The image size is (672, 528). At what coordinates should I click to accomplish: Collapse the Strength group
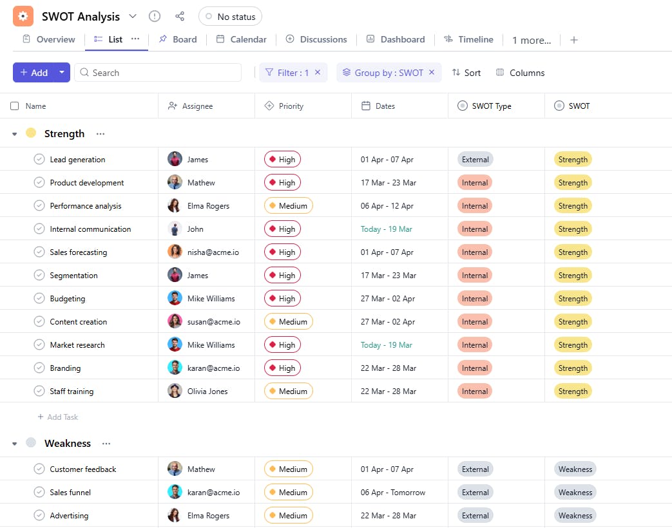[15, 134]
